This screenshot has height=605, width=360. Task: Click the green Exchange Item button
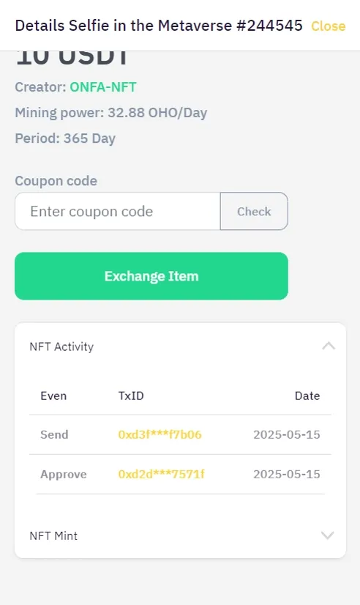[151, 276]
